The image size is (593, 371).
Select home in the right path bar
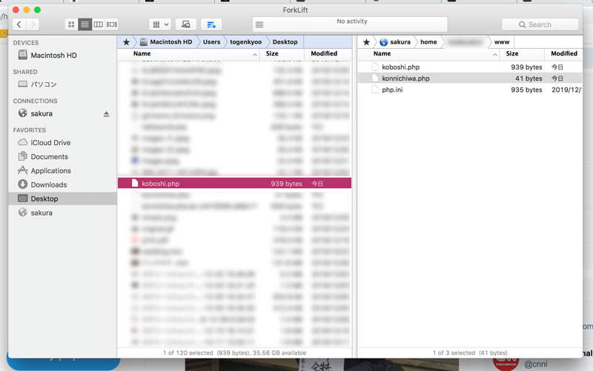(x=428, y=42)
